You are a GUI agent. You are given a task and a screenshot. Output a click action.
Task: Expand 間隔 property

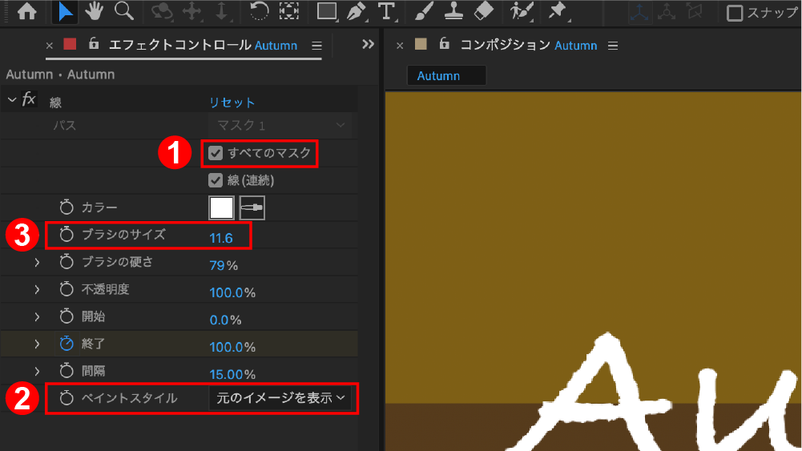click(37, 371)
